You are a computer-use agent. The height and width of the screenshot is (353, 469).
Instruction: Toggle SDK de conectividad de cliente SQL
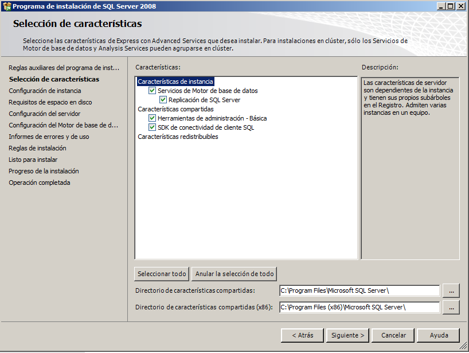[152, 127]
